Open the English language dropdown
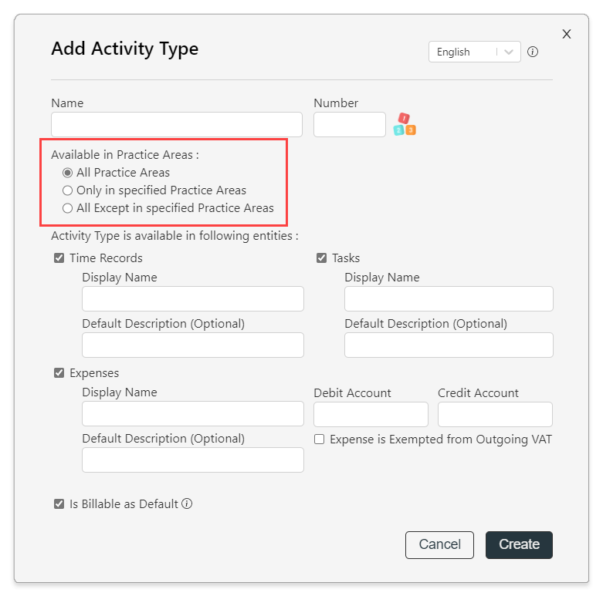The width and height of the screenshot is (603, 596). pos(475,52)
